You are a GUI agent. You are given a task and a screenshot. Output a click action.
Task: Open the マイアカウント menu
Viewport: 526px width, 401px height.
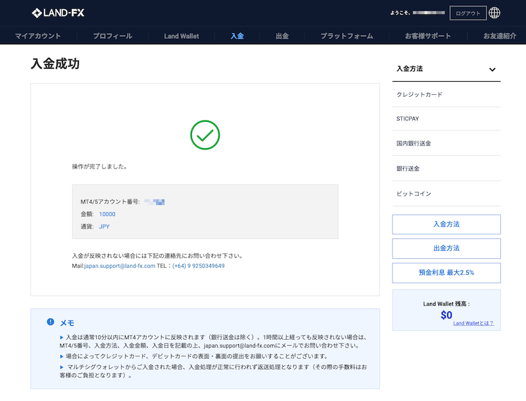click(x=38, y=36)
